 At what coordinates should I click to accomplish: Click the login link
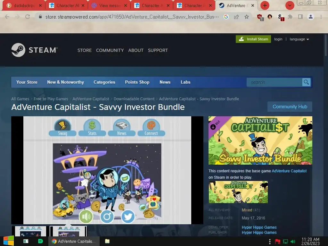[x=278, y=39]
